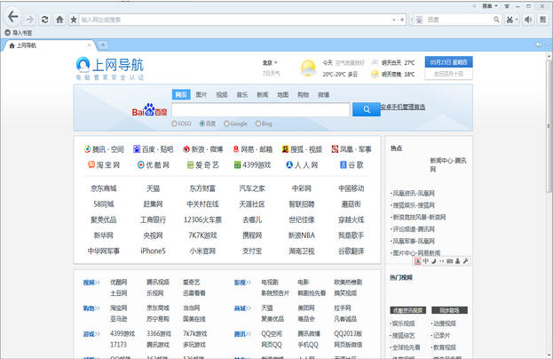
Task: Go to home page via house icon
Action: (x=59, y=19)
